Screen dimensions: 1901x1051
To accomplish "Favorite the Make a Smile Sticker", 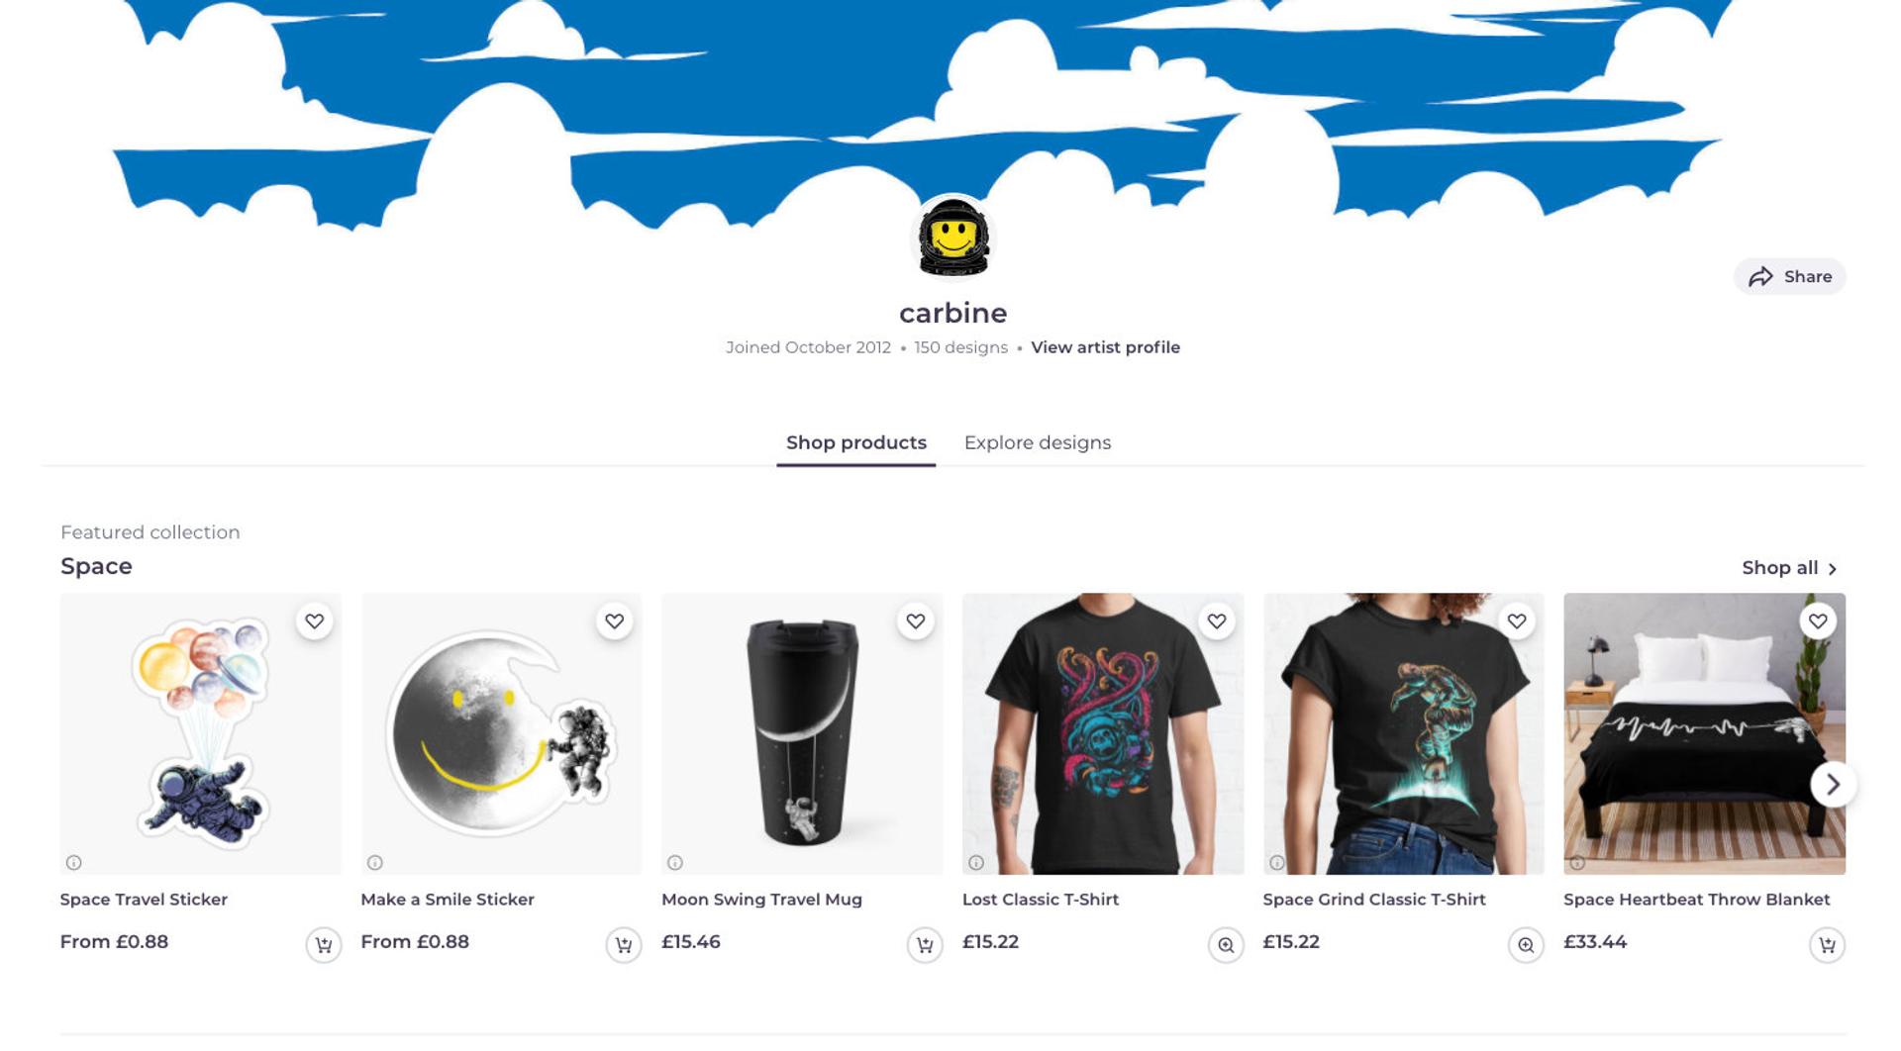I will coord(615,621).
